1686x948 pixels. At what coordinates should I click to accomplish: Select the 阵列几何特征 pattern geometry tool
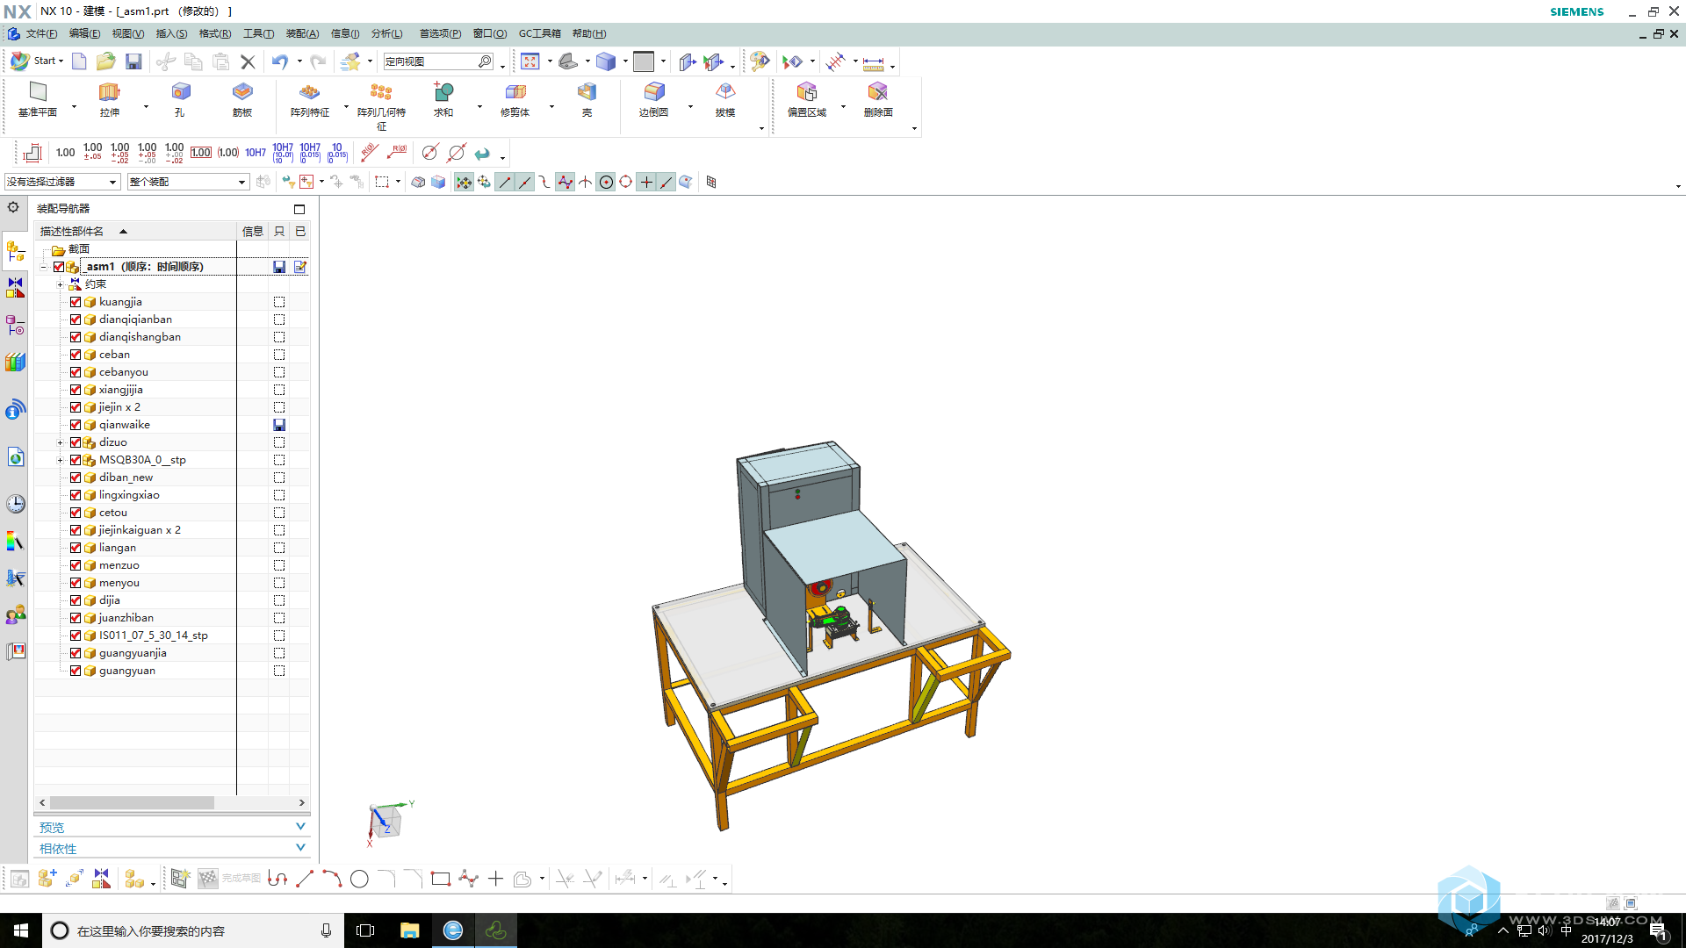[x=381, y=106]
